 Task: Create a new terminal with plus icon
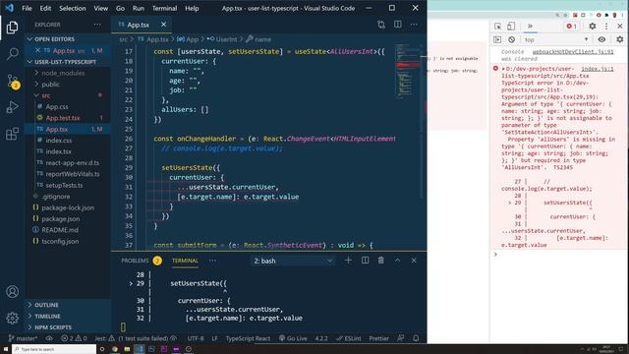click(x=348, y=260)
